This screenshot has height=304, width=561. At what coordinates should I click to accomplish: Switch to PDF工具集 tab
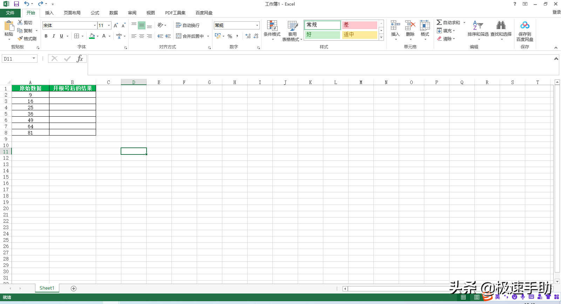click(x=175, y=13)
